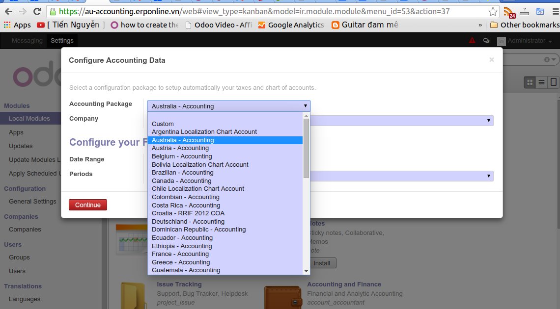Screen dimensions: 560x309
Task: Switch to form view icon
Action: point(553,82)
